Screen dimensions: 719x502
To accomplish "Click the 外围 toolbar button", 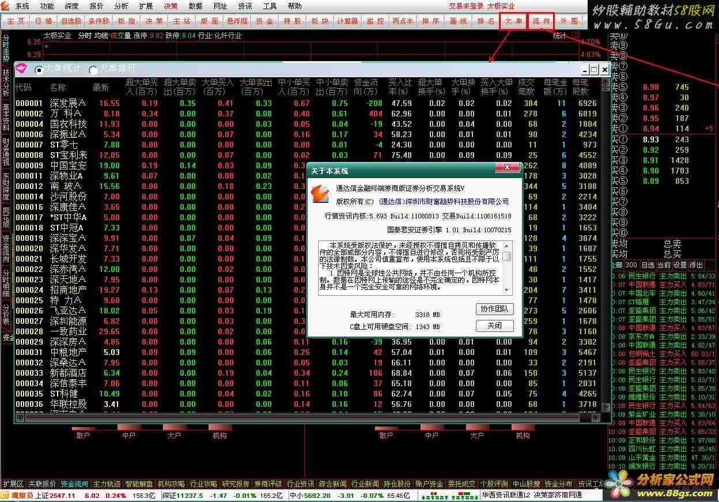I will (x=569, y=21).
